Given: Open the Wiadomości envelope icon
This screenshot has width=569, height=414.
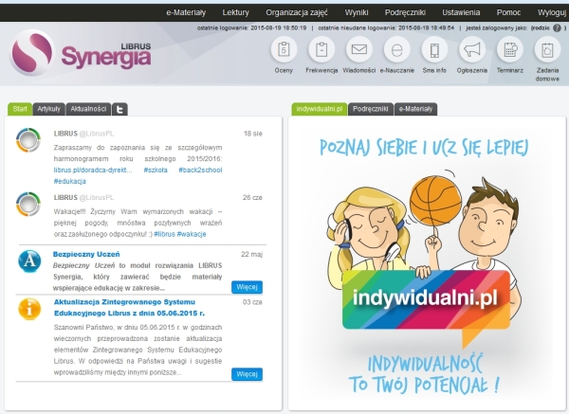Looking at the screenshot, I should pos(359,49).
